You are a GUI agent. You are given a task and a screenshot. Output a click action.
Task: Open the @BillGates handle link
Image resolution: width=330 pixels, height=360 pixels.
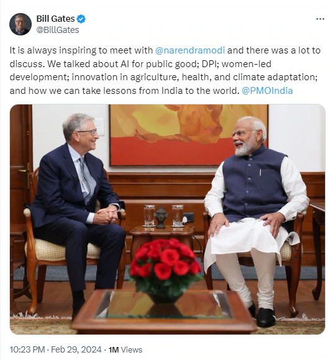click(x=58, y=30)
